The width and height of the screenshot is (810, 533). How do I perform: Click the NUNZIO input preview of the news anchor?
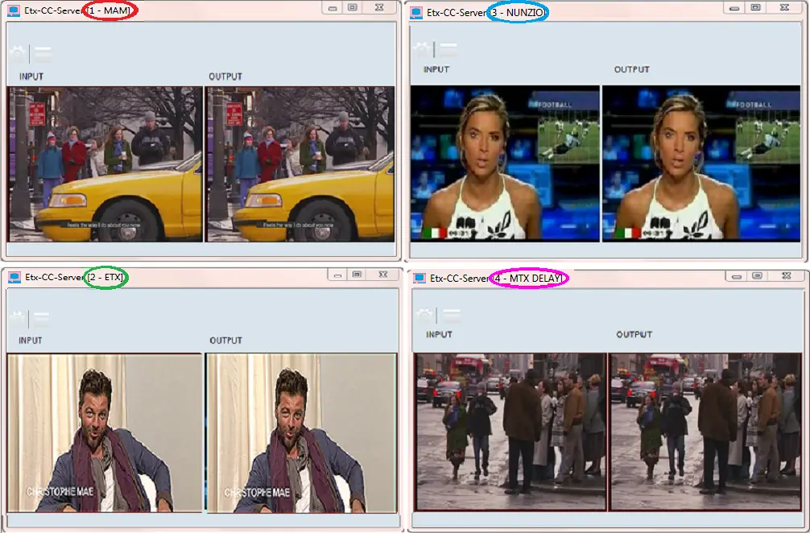pyautogui.click(x=505, y=163)
